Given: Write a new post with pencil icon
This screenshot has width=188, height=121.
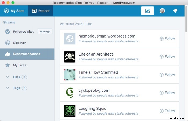Looking at the screenshot, I should (x=147, y=11).
